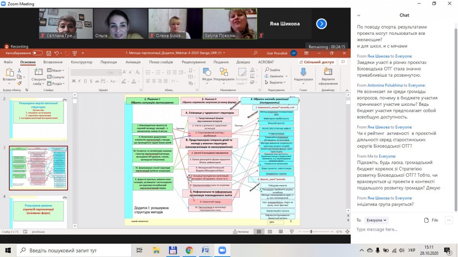Click the Format Painter brush icon

[19, 83]
